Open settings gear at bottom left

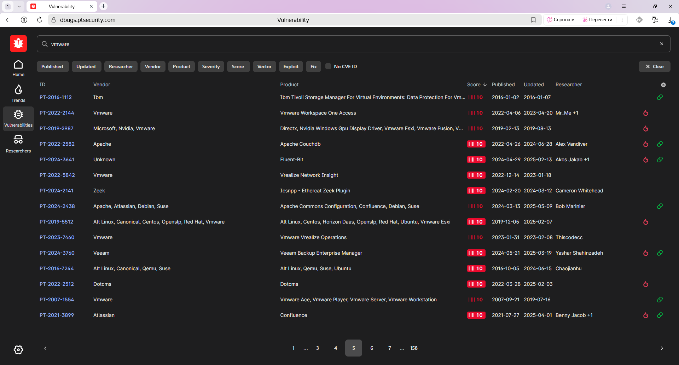click(x=18, y=350)
